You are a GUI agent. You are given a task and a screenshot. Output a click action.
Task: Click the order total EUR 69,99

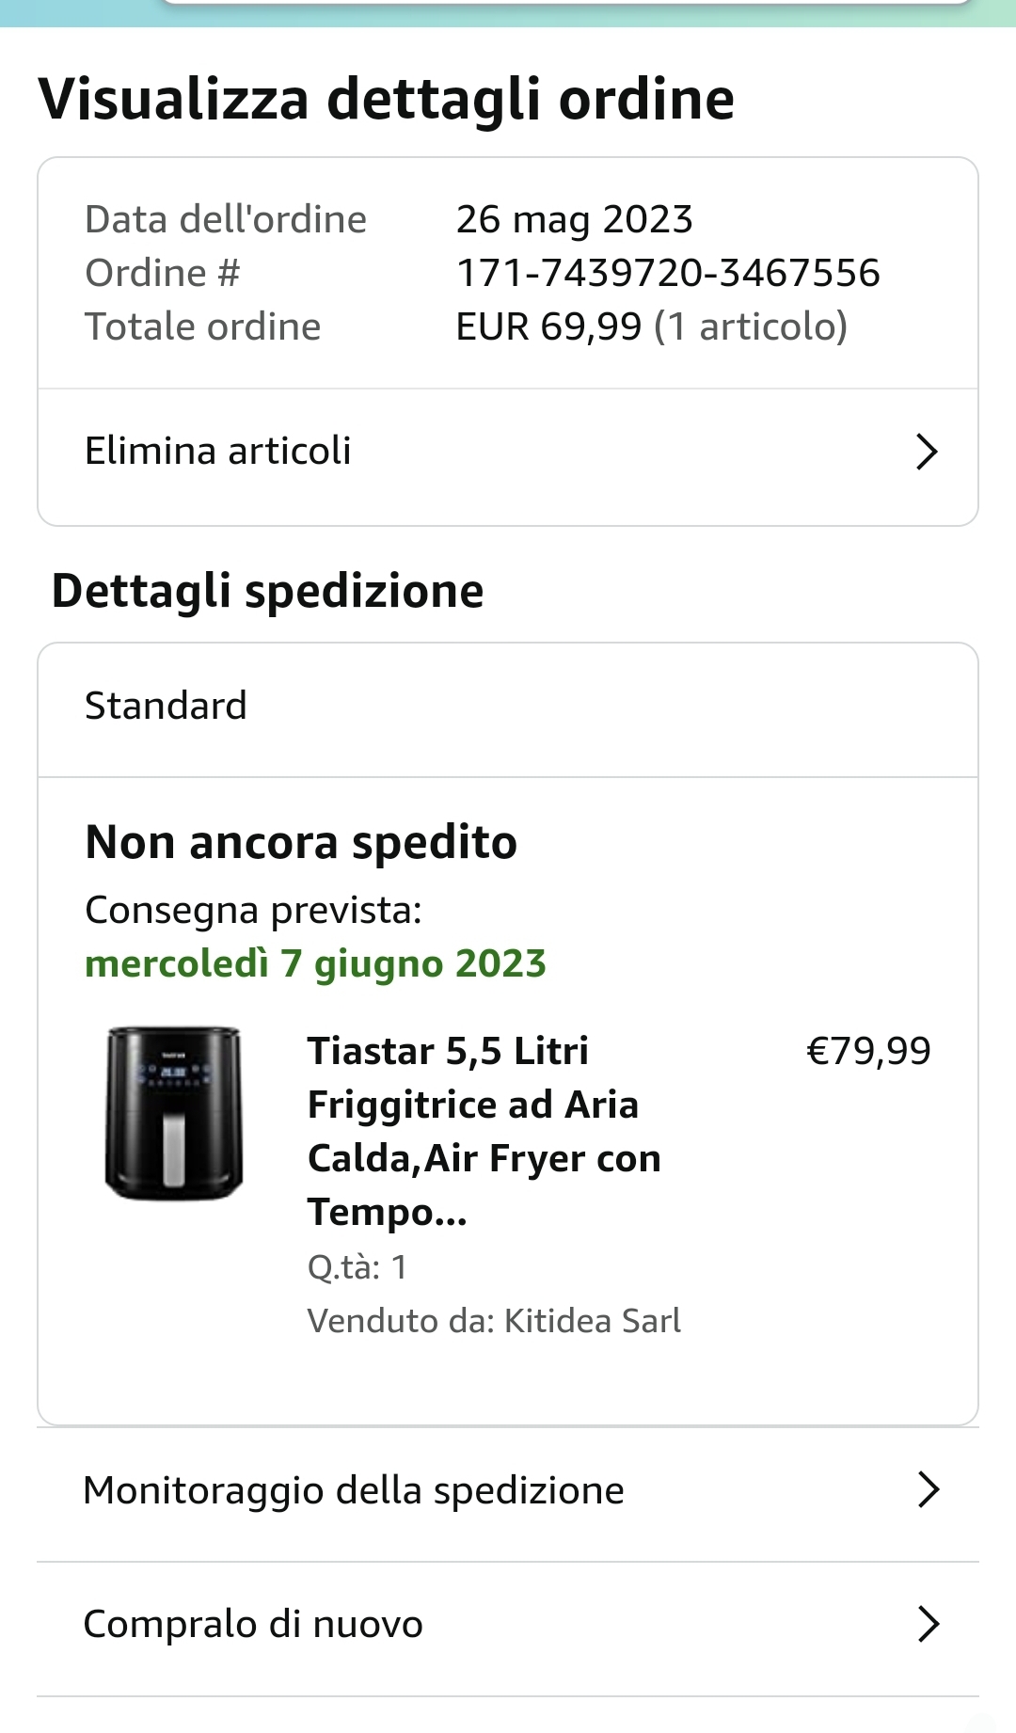tap(548, 327)
